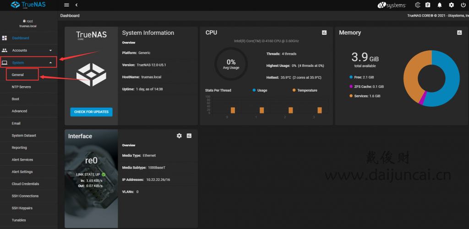The height and width of the screenshot is (229, 469).
Task: Open the Accounts menu item
Action: click(29, 50)
